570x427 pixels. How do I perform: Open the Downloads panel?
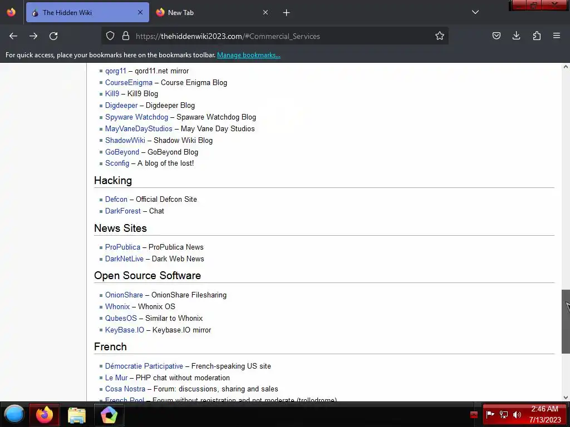(516, 36)
